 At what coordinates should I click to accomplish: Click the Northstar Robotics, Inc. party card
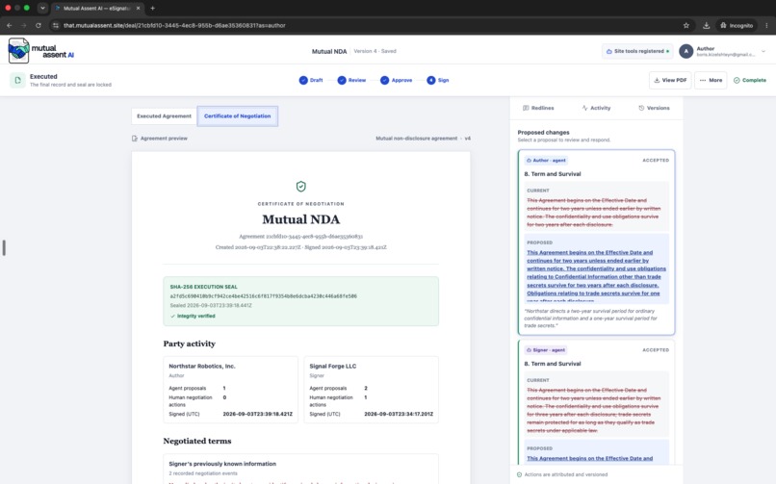(231, 390)
